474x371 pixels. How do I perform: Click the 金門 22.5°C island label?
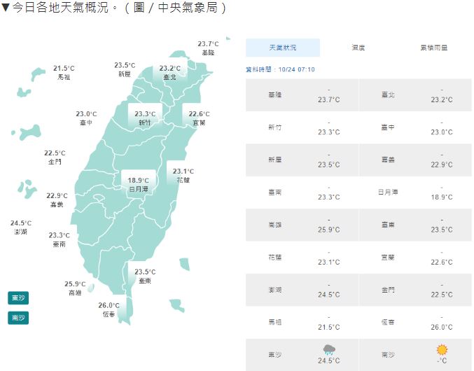(x=55, y=157)
